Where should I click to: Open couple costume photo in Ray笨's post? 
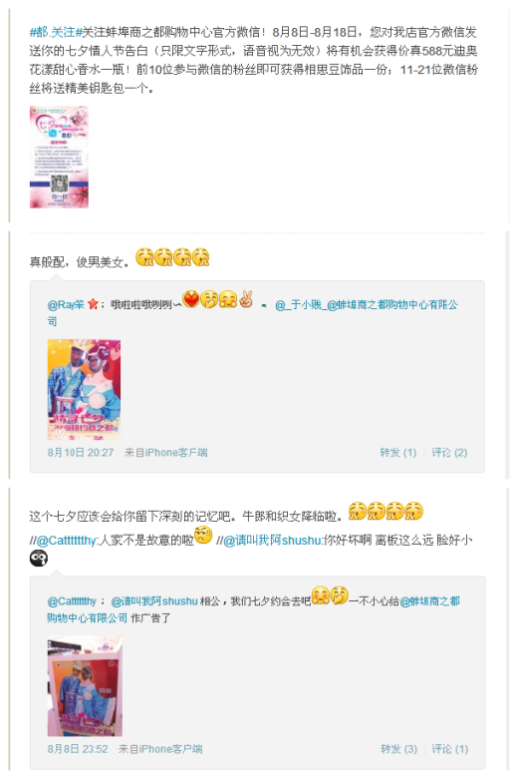[85, 389]
